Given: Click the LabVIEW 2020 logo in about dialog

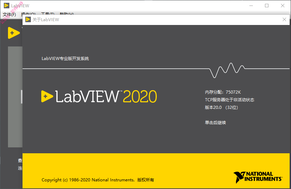Looking at the screenshot, I should pos(99,96).
